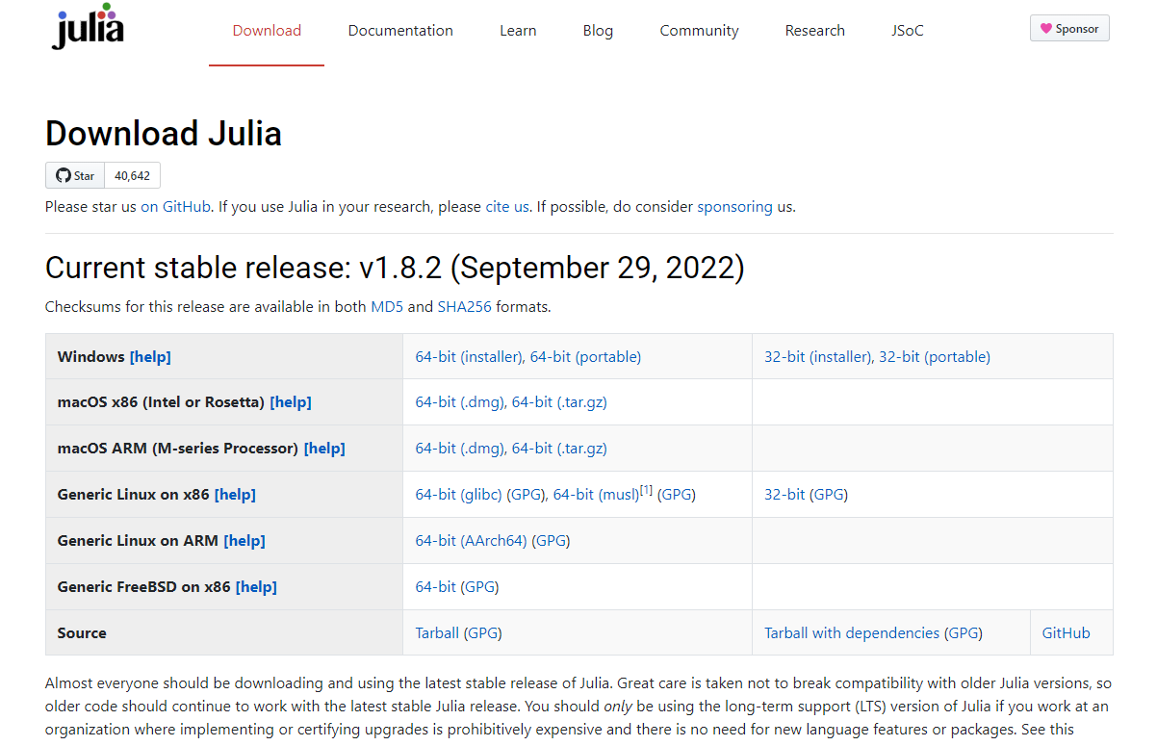
Task: Download the 64-bit AArch64 Linux build
Action: pos(469,540)
